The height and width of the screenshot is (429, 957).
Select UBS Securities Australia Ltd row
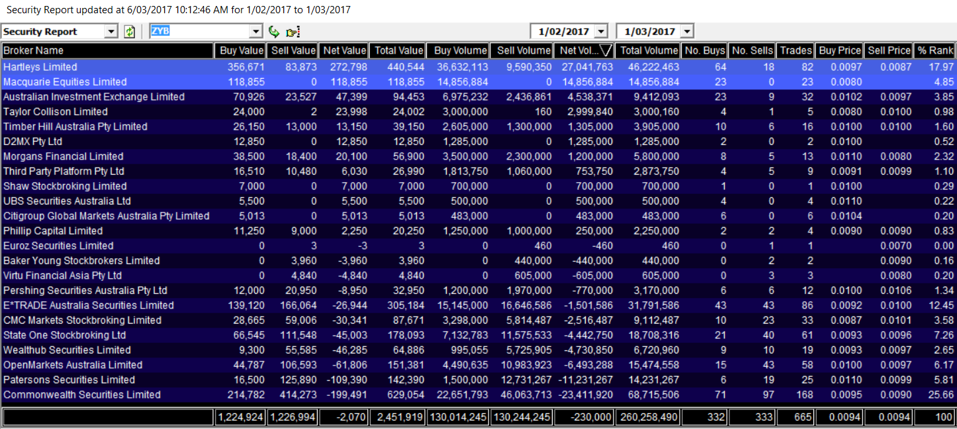pyautogui.click(x=478, y=201)
